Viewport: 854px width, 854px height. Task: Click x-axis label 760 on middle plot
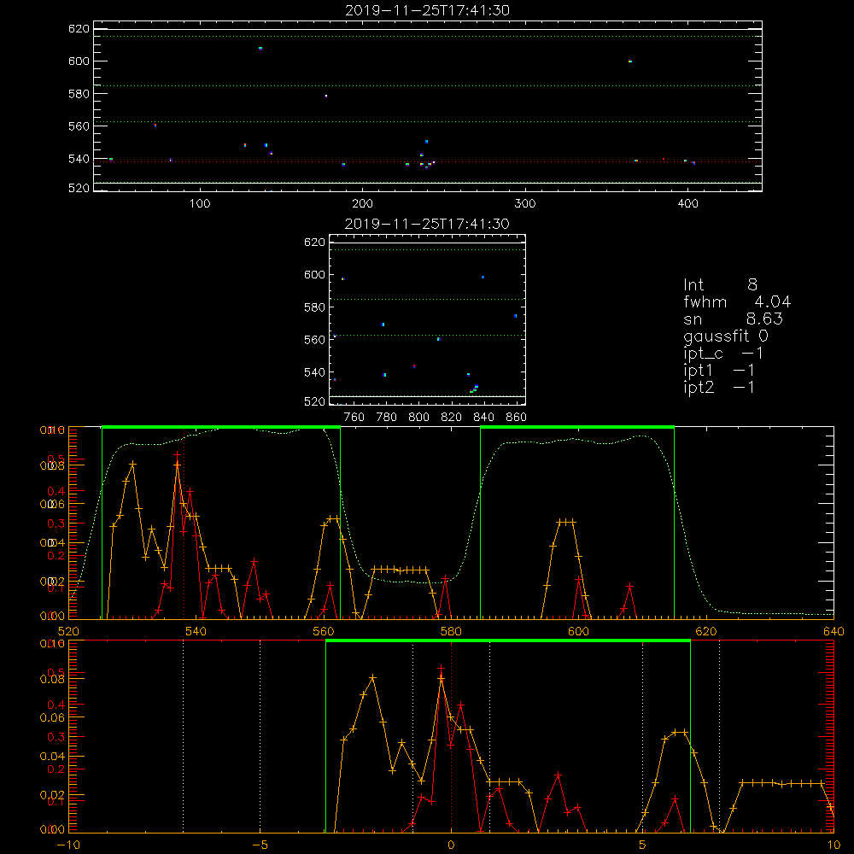(354, 418)
